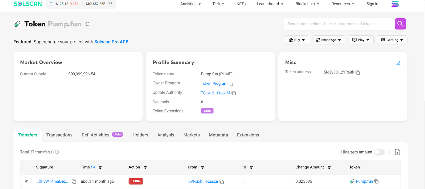Image resolution: width=425 pixels, height=189 pixels.
Task: Click the edit pencil icon in Misc
Action: [x=399, y=63]
